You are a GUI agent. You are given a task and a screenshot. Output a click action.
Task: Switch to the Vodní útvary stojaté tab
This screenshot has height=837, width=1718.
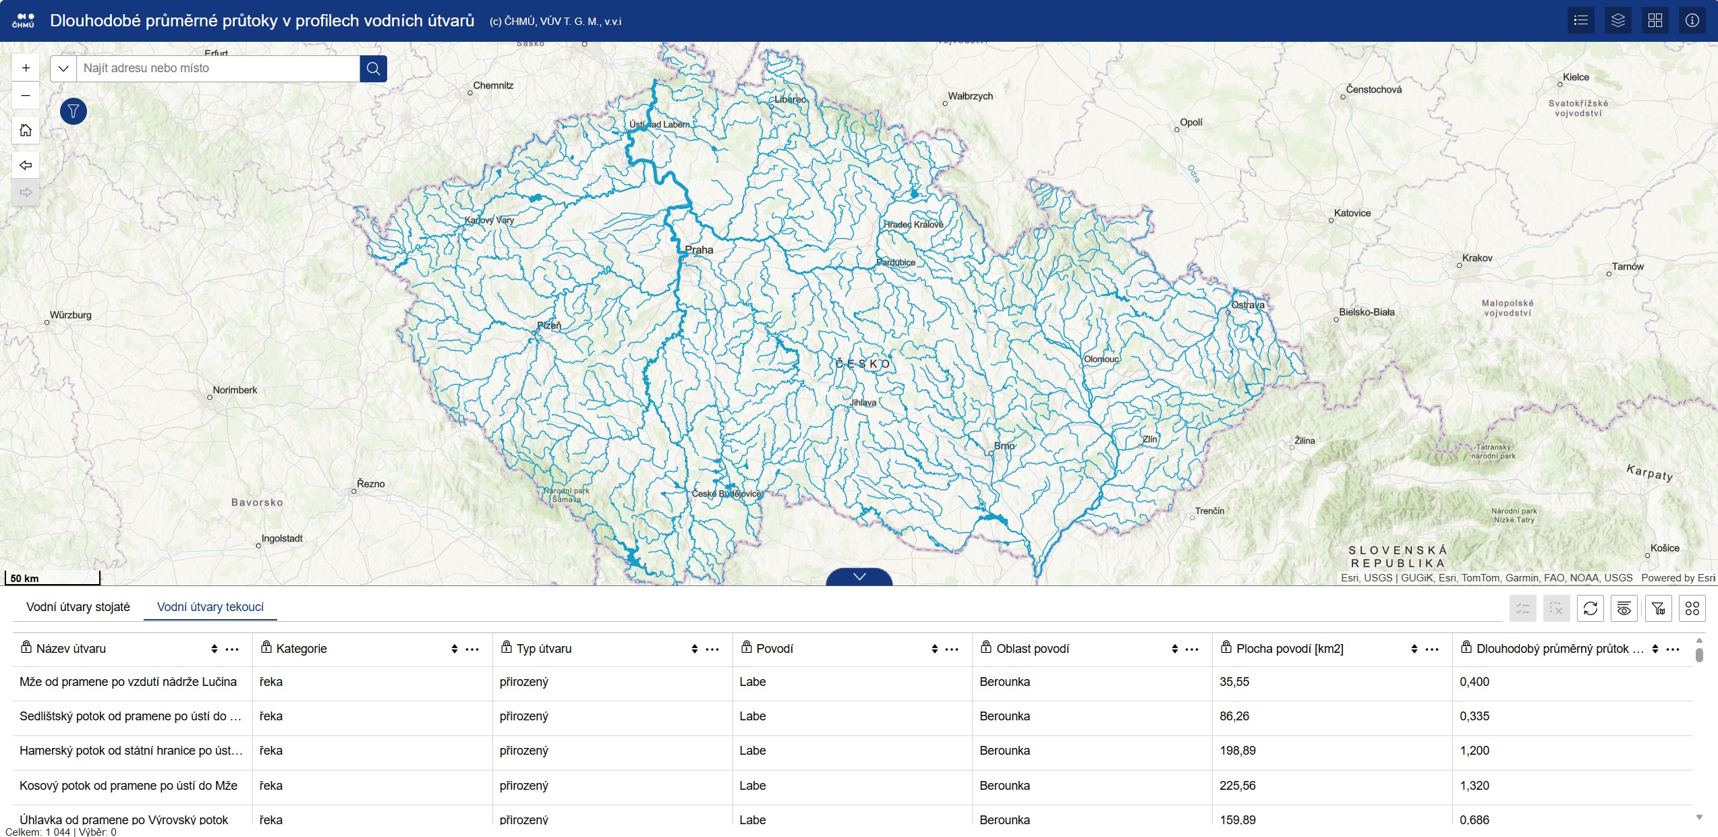(78, 606)
